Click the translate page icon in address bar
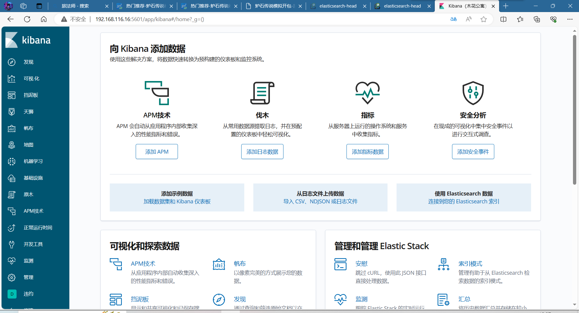579x313 pixels. point(454,19)
